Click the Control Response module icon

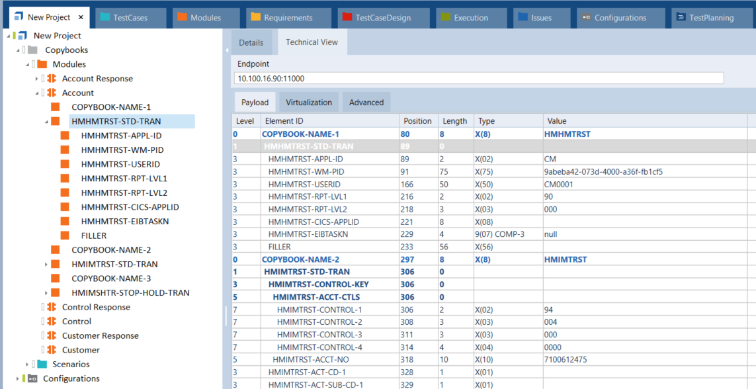[x=51, y=307]
